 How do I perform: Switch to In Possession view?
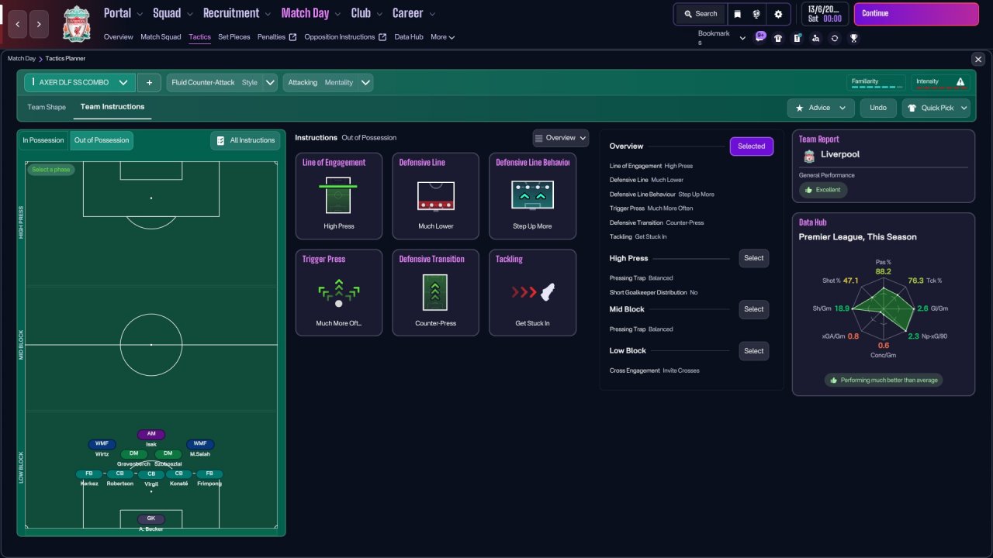[43, 140]
